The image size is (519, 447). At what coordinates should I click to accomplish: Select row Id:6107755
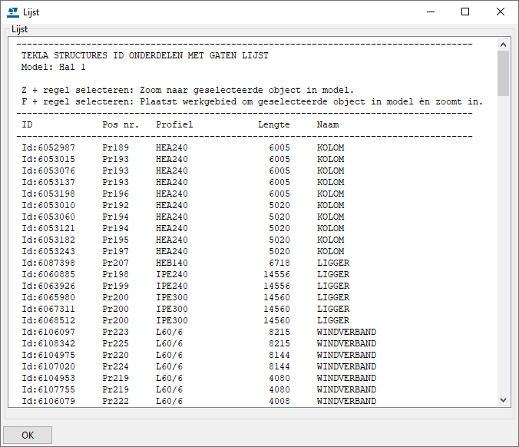click(x=200, y=389)
